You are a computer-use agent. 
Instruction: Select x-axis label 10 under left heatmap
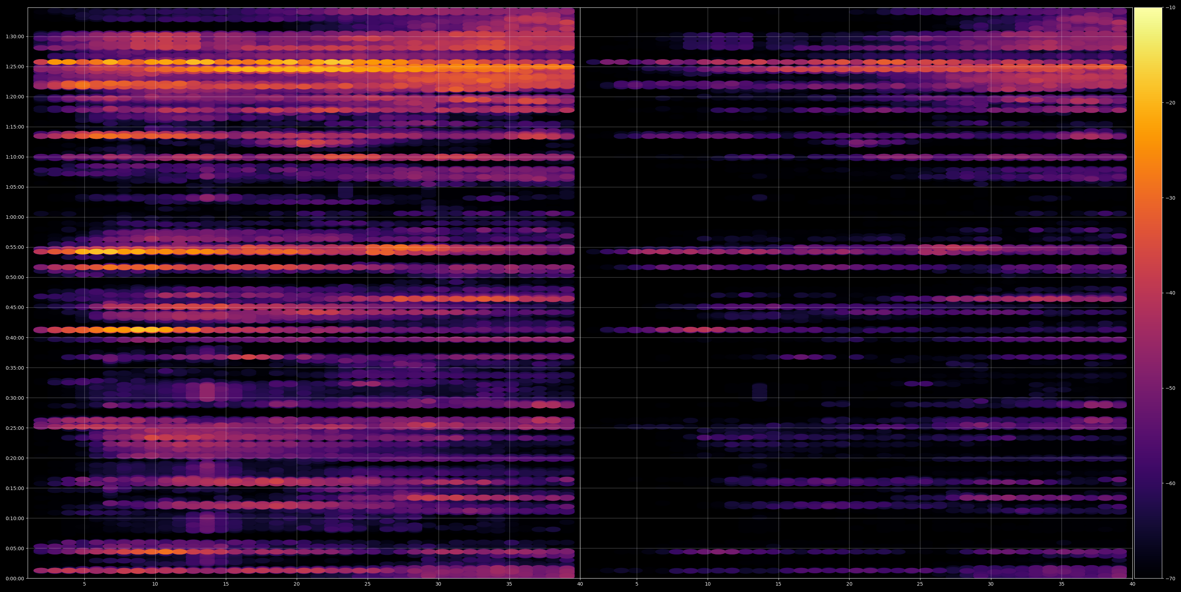(155, 584)
